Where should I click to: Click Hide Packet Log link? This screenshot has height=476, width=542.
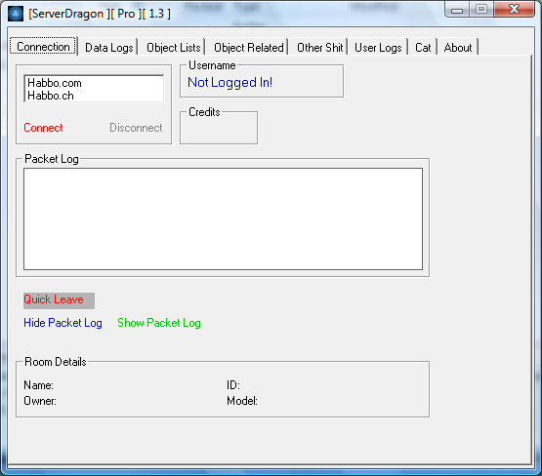(x=63, y=323)
